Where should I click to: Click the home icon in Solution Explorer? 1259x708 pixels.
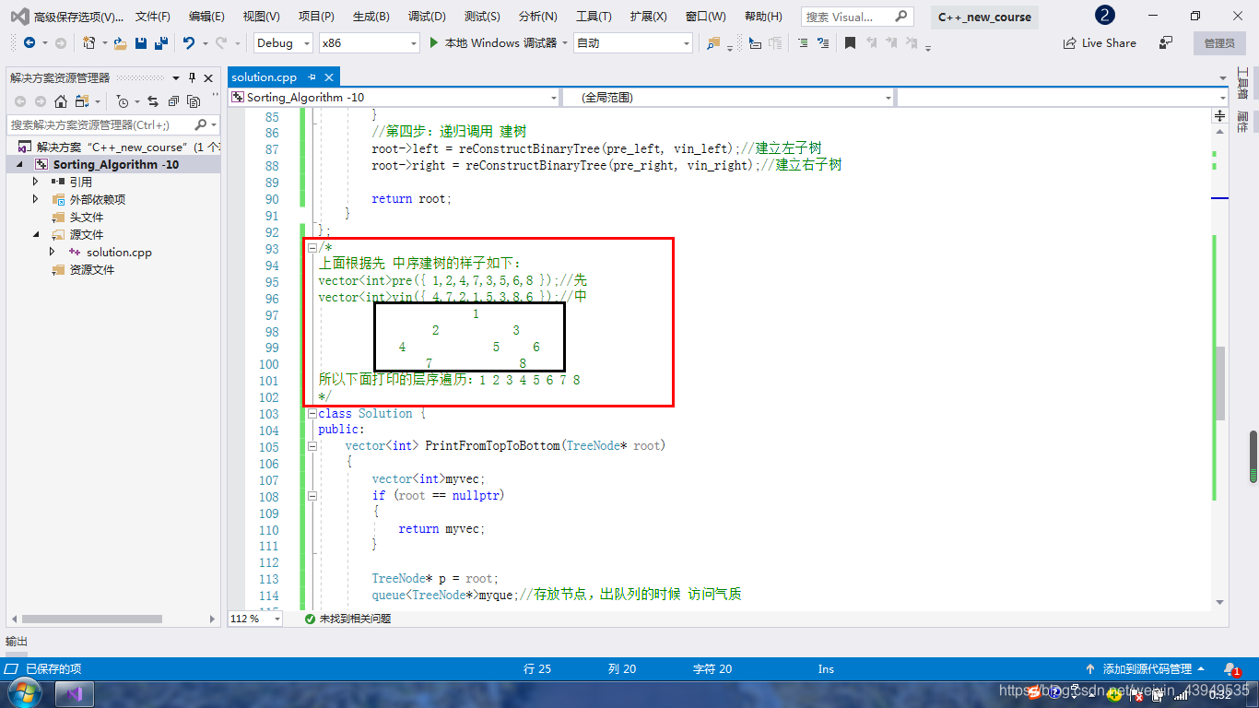61,101
